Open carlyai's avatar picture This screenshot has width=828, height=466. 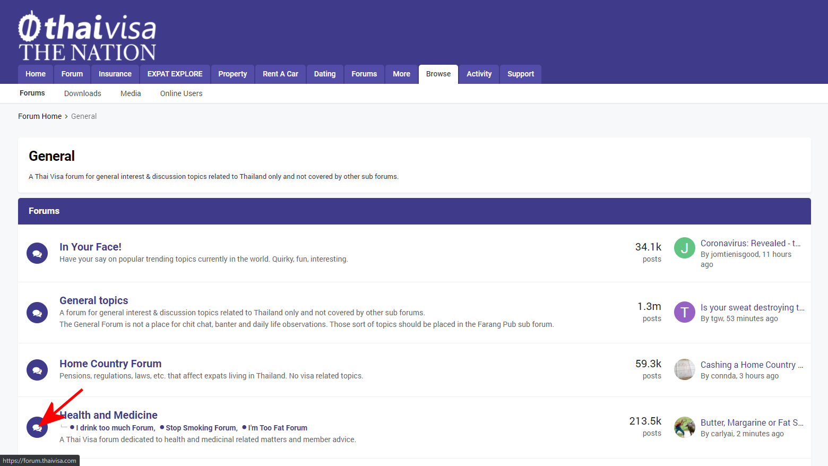685,427
